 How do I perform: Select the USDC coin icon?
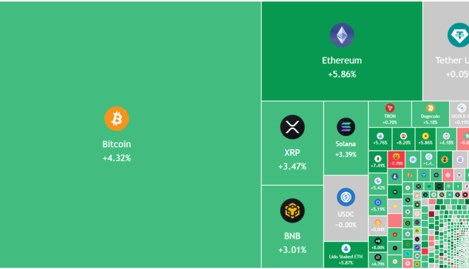click(346, 197)
